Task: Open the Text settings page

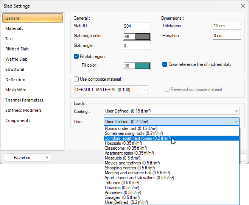Action: [9, 39]
